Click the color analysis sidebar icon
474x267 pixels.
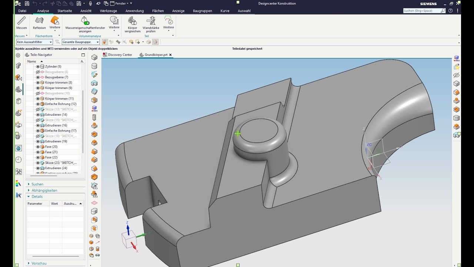click(x=19, y=183)
